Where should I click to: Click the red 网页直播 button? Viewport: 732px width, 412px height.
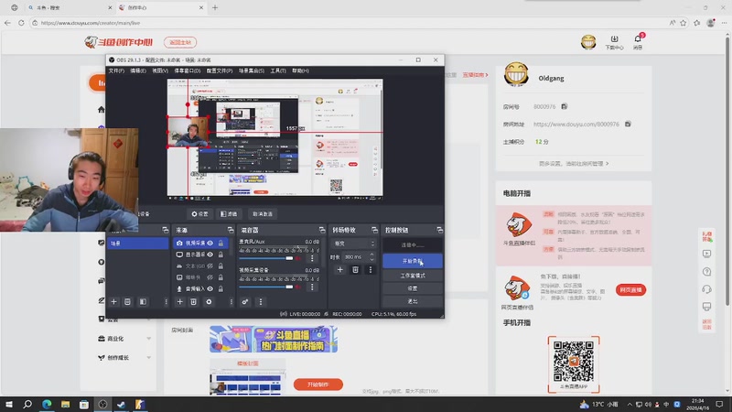pyautogui.click(x=630, y=290)
